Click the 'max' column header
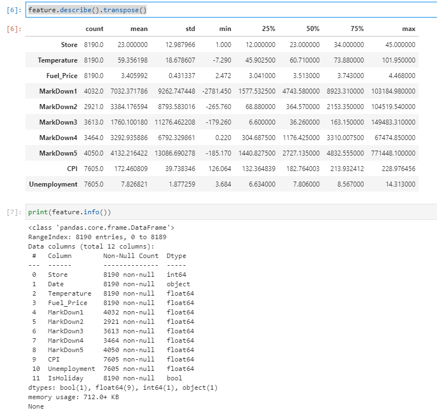 click(x=409, y=29)
